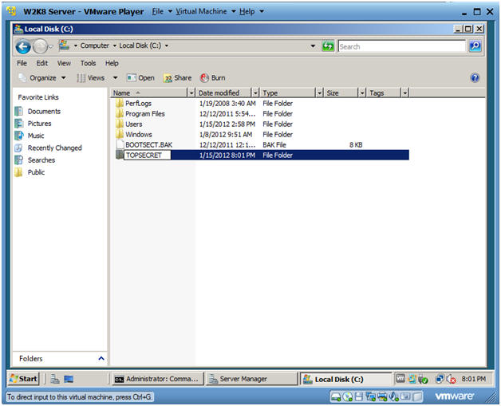
Task: Open Date modified column filter dropdown arrow
Action: click(x=255, y=93)
